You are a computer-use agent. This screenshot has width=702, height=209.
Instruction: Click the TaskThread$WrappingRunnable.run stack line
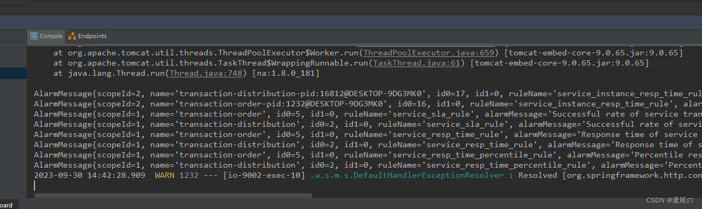(x=350, y=63)
